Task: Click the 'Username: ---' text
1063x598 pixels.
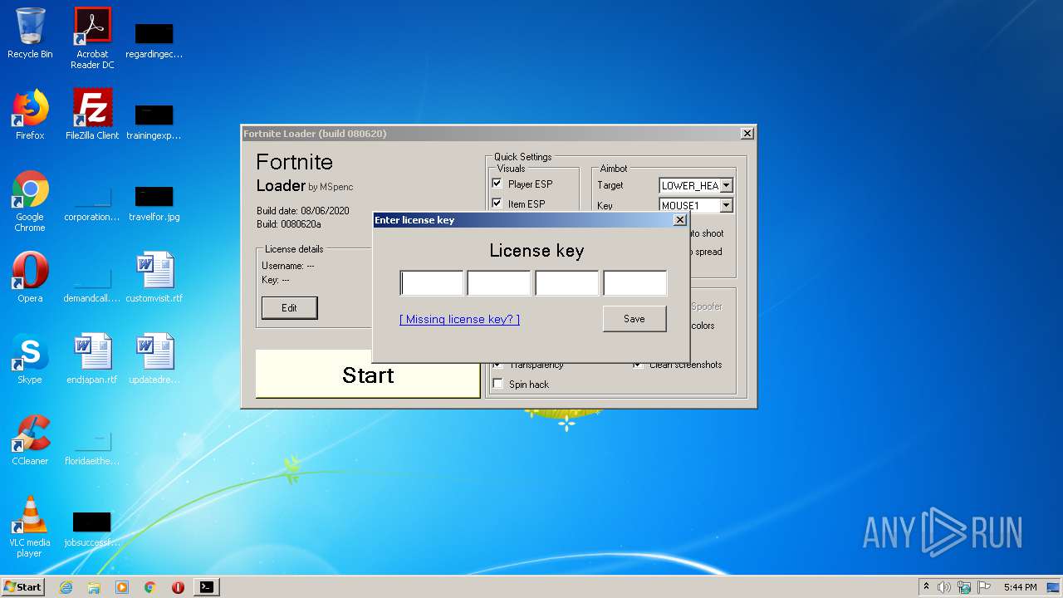Action: pos(288,266)
